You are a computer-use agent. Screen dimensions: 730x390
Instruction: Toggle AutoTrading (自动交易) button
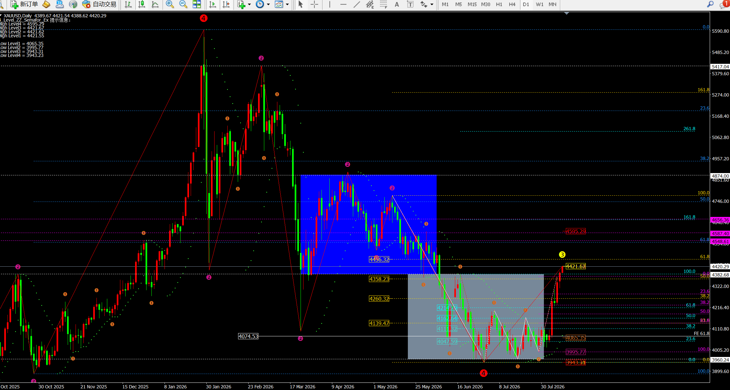(99, 4)
